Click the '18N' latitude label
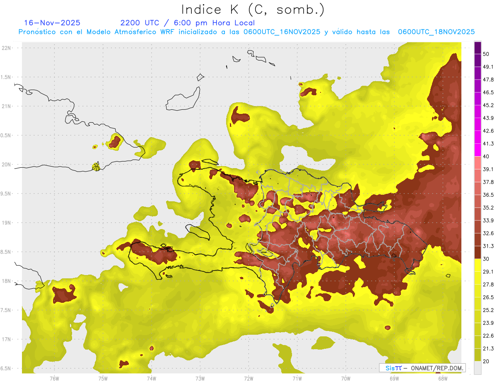497x384 pixels. [6, 281]
